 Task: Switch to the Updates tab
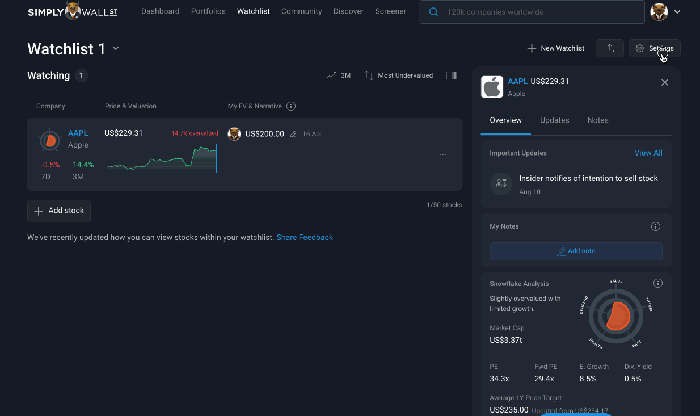click(x=554, y=120)
